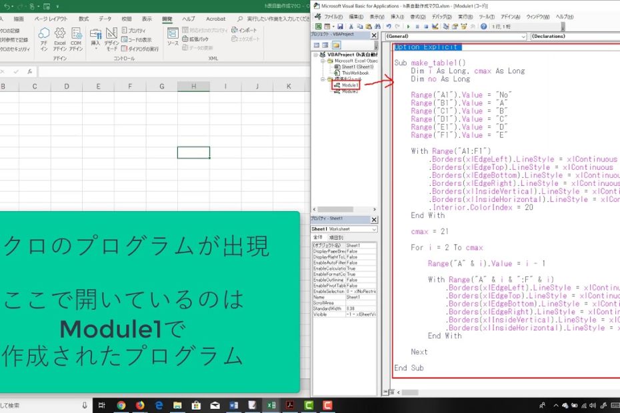Click the Save icon in VBA toolbar
Viewport: 620px width, 413px height.
pos(342,26)
